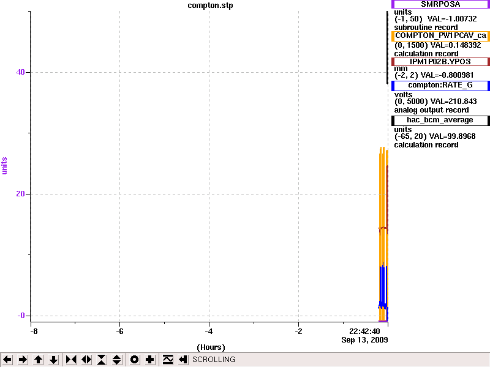Viewport: 490px width, 367px height.
Task: Click the (Hours) axis label
Action: pos(211,347)
